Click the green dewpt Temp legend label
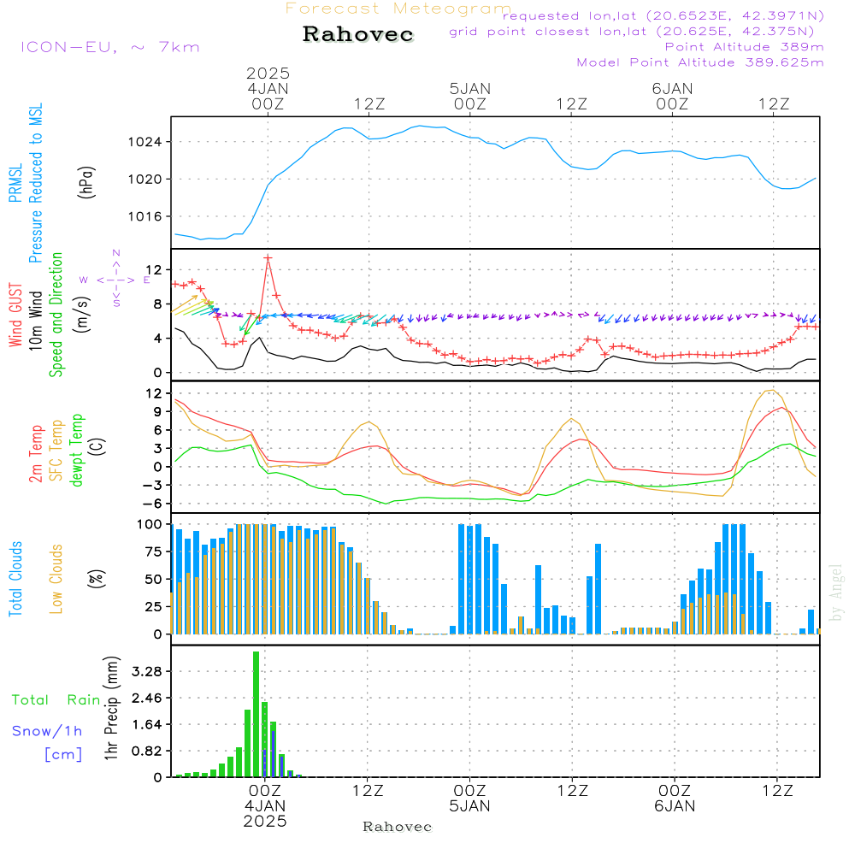Screen dimensions: 855x855 point(77,450)
